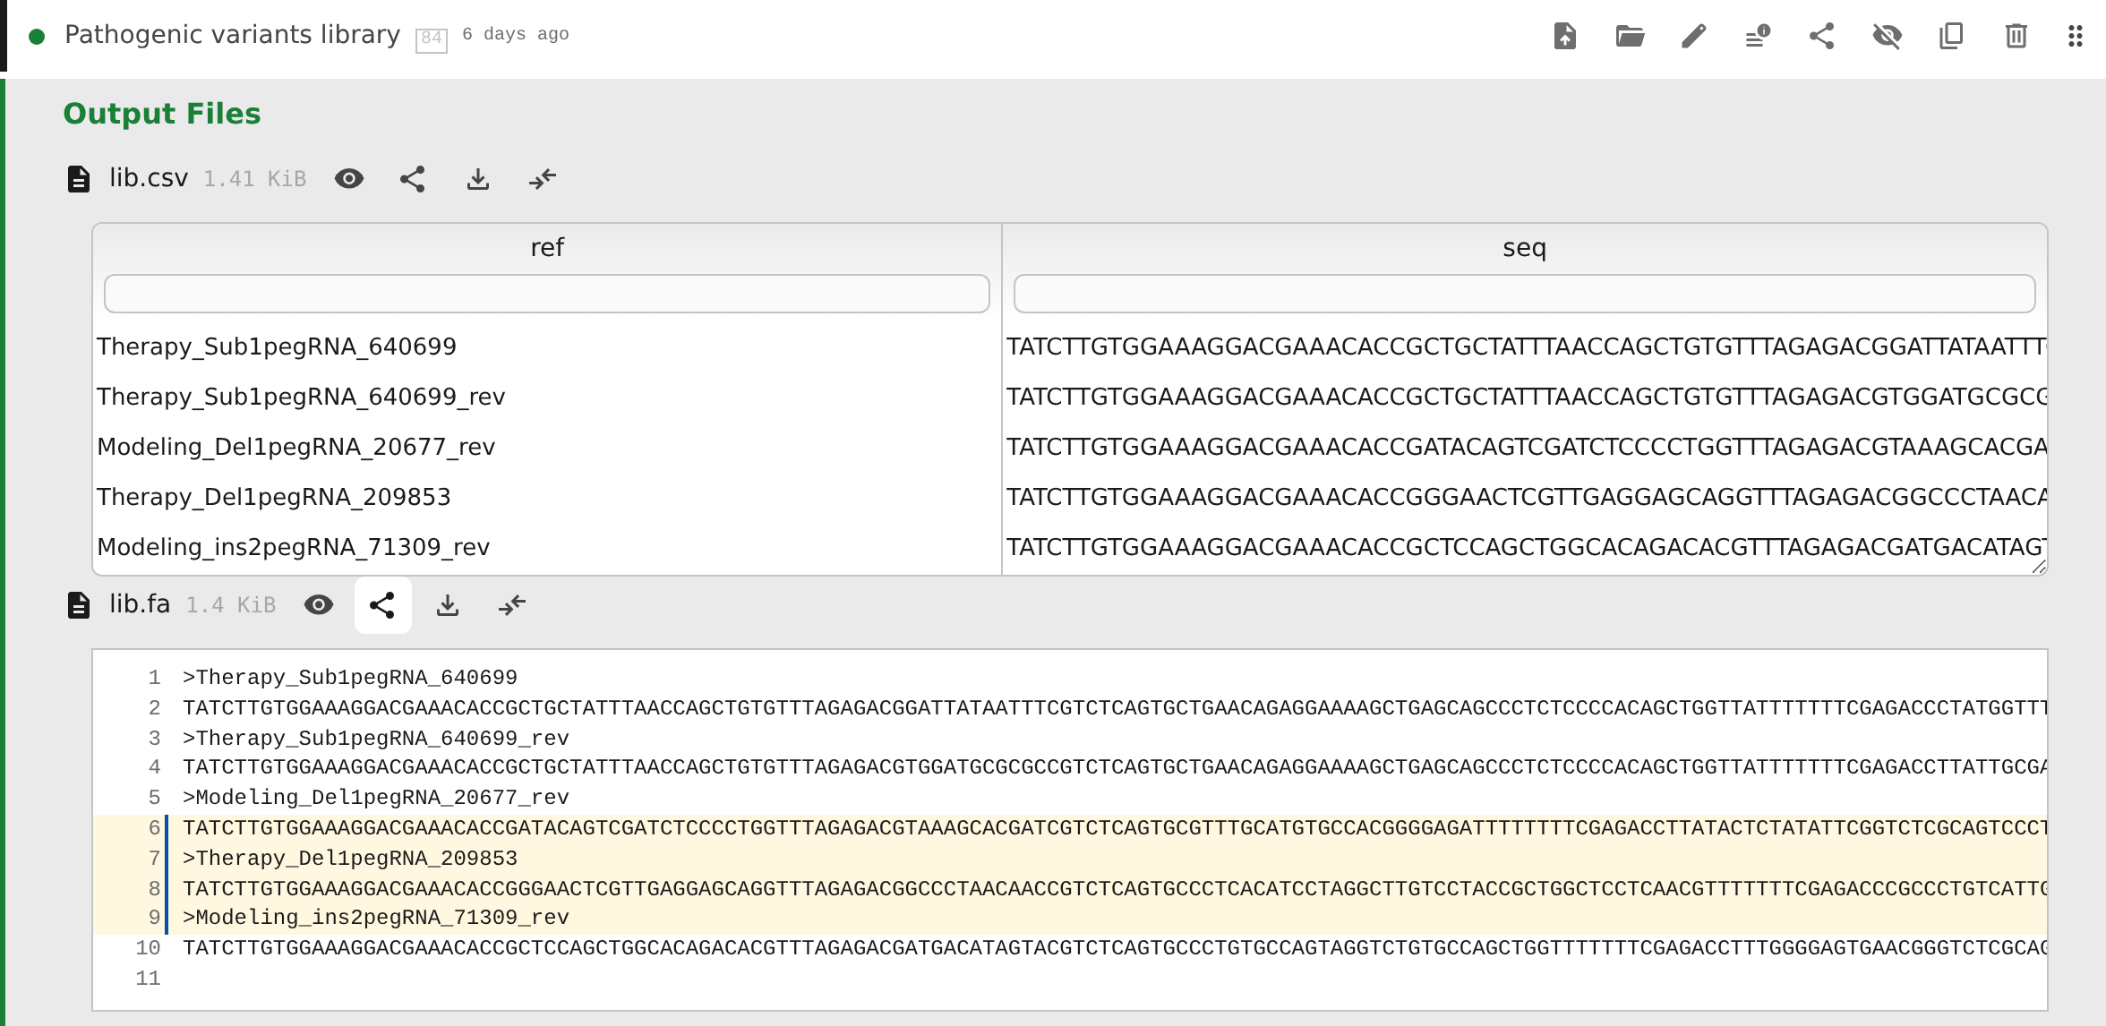
Task: Collapse the lib.fa preview arrows icon
Action: pyautogui.click(x=511, y=604)
